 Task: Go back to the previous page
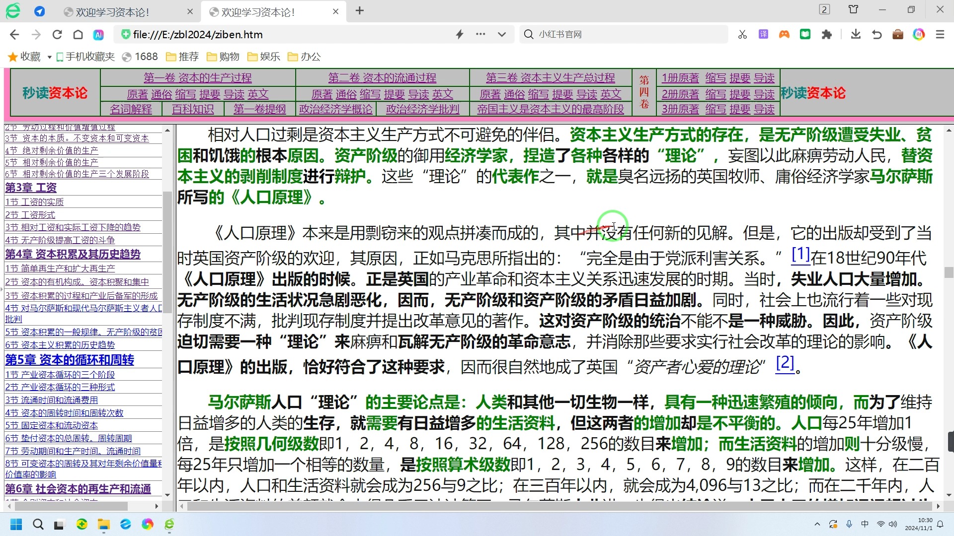pos(14,34)
